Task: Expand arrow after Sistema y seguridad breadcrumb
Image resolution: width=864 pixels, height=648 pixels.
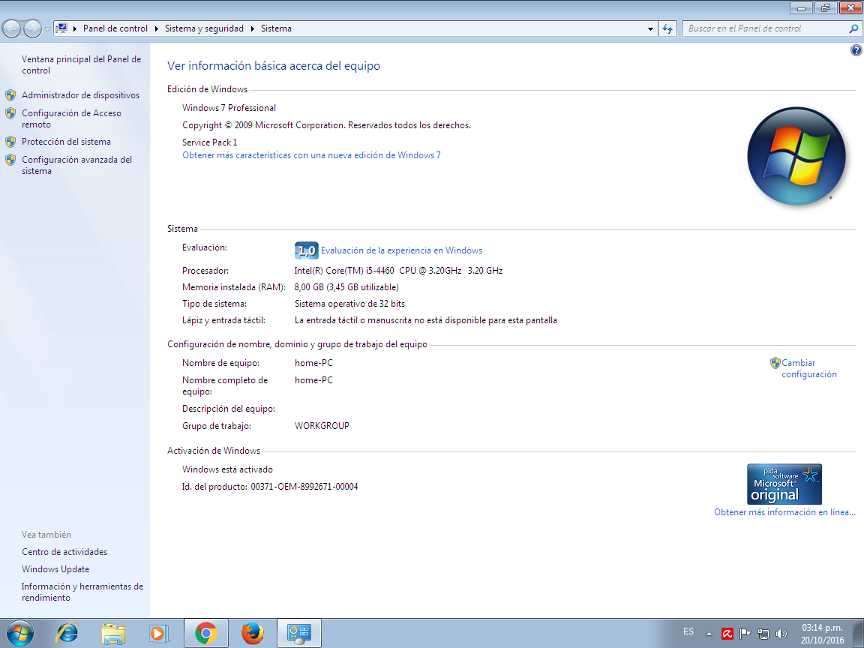Action: pyautogui.click(x=252, y=28)
